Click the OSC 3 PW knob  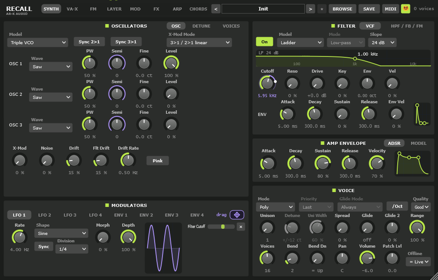click(x=90, y=124)
